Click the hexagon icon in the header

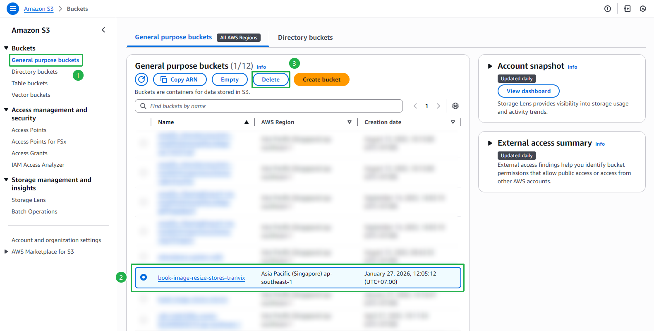pos(643,9)
